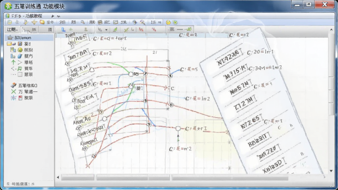Switch to the second tab beside 辽期
The height and width of the screenshot is (190, 338).
tap(29, 30)
